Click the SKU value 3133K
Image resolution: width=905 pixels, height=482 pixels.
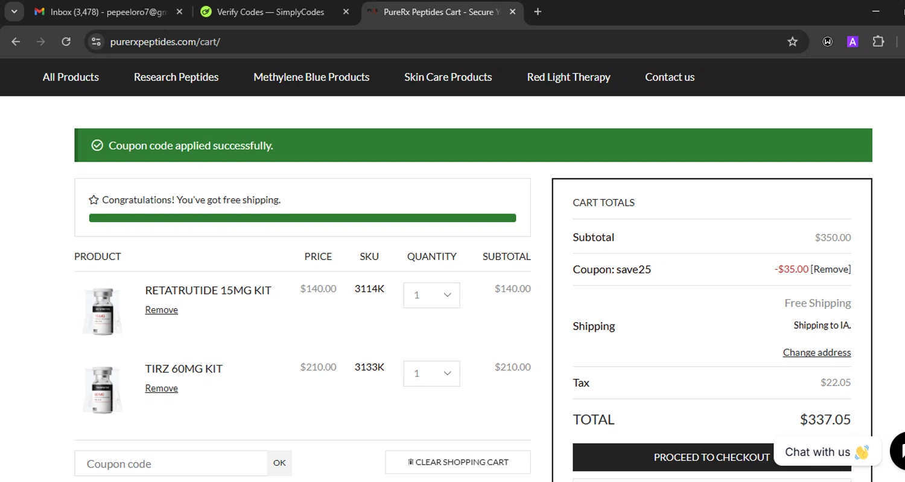[x=369, y=367]
